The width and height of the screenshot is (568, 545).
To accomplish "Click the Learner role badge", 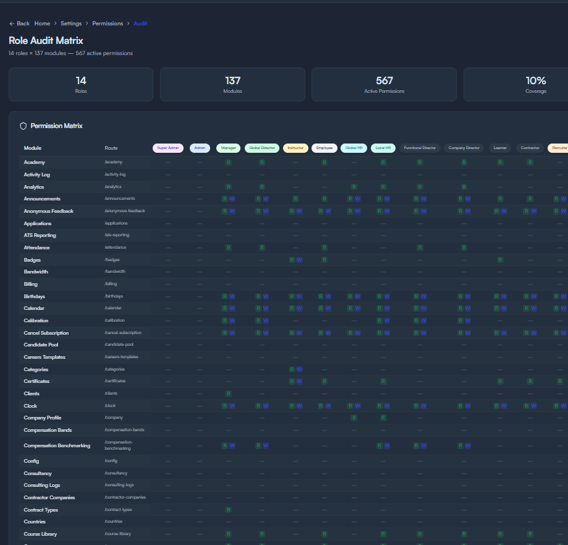I will click(500, 148).
